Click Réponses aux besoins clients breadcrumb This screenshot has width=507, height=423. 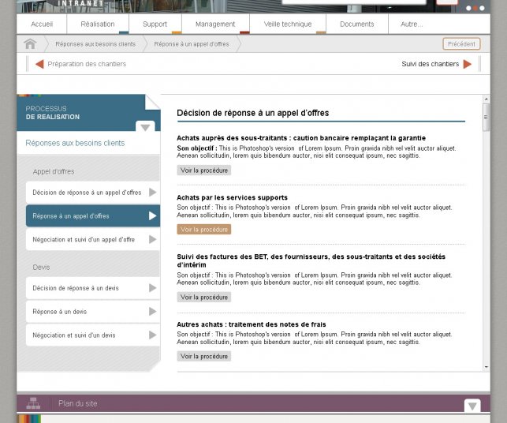pos(95,44)
